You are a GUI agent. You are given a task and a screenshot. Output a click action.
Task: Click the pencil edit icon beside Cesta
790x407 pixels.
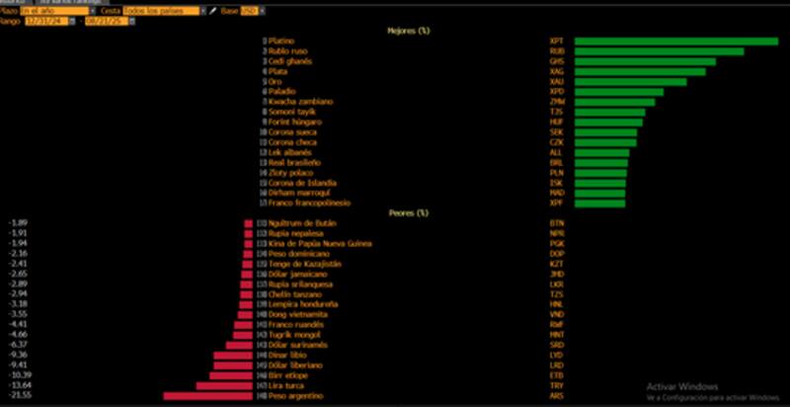click(x=213, y=10)
